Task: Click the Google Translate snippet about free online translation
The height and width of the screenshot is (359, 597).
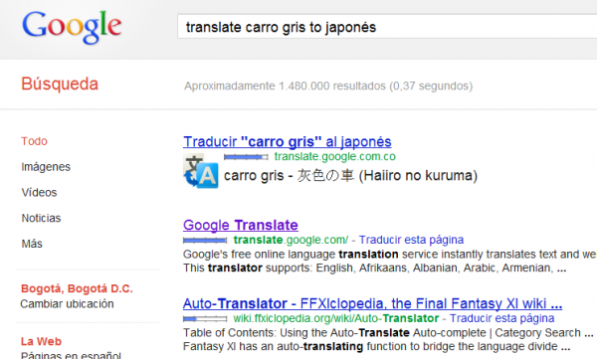Action: [x=390, y=262]
